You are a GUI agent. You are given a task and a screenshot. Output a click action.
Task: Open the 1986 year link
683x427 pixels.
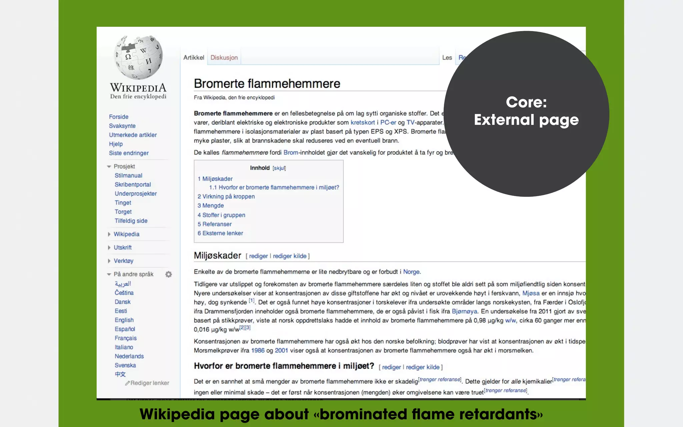coord(258,350)
